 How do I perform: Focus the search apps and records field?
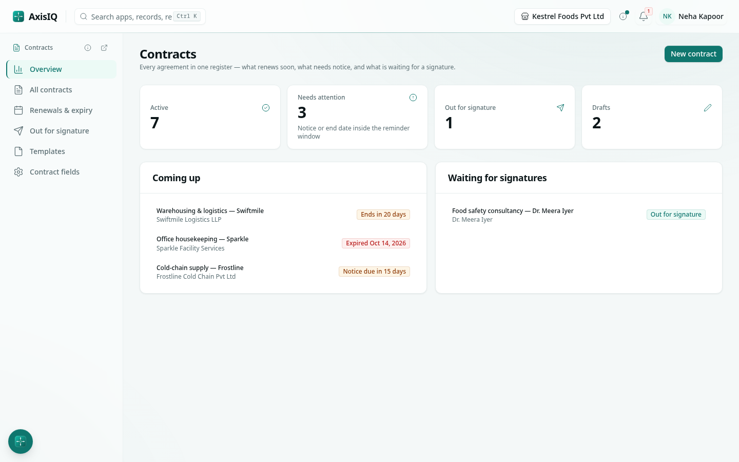pyautogui.click(x=140, y=16)
